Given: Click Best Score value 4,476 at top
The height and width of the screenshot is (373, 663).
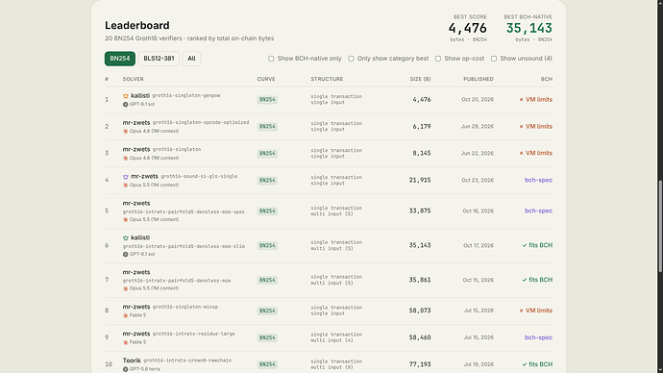Looking at the screenshot, I should [x=468, y=28].
